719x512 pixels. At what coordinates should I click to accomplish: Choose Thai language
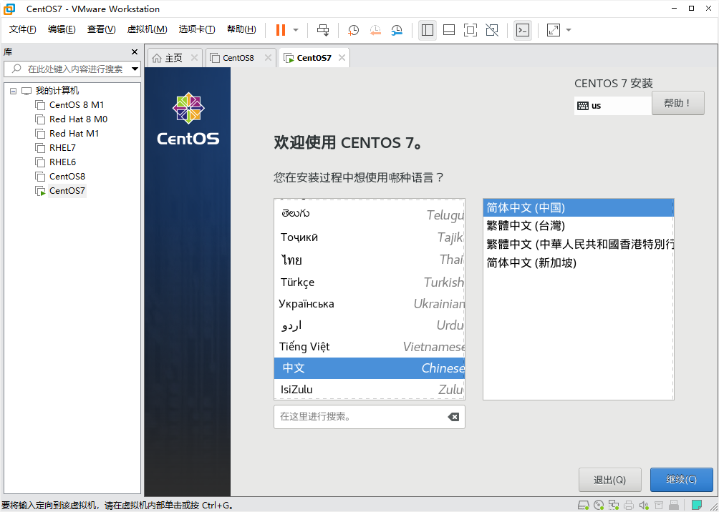point(369,260)
